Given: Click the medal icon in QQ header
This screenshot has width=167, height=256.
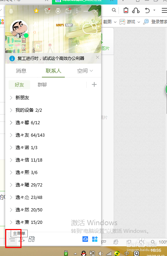Looking at the screenshot, I should pyautogui.click(x=58, y=11).
